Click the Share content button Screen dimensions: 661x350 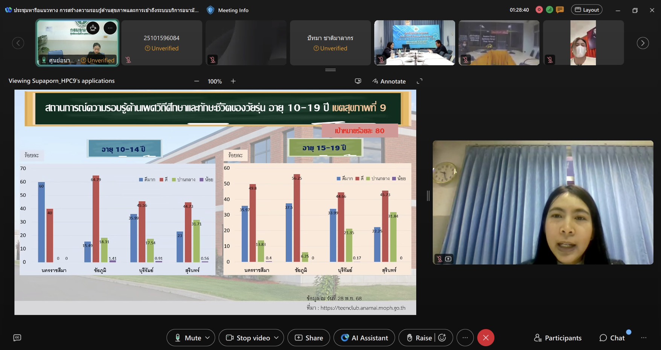coord(309,338)
